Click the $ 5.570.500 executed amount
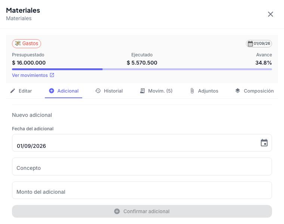Viewport: 284px width, 224px height. coord(142,63)
